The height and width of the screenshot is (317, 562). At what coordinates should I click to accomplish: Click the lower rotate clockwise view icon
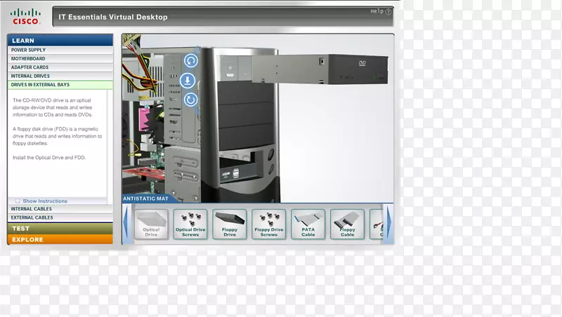(x=190, y=100)
